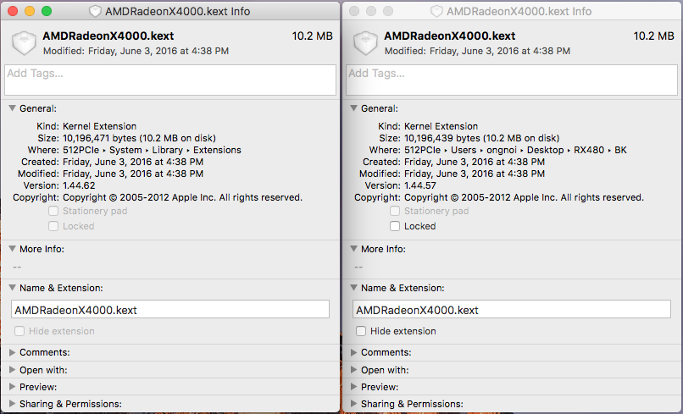
Task: Click RX480 in right window path
Action: 589,150
